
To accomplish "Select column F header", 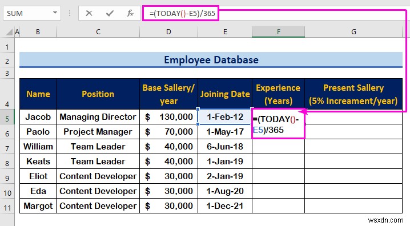I will pyautogui.click(x=279, y=32).
